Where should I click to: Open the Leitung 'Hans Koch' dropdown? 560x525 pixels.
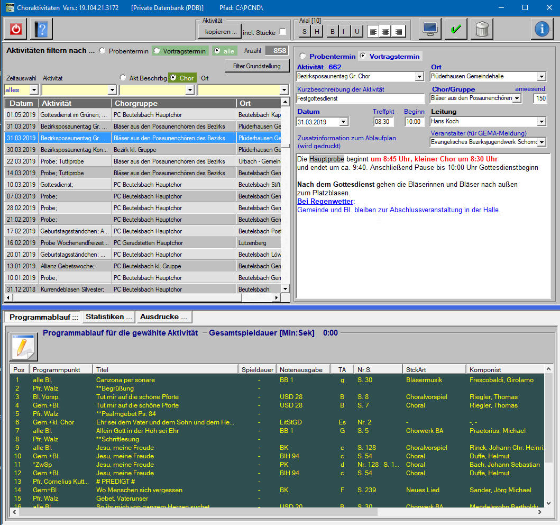542,122
